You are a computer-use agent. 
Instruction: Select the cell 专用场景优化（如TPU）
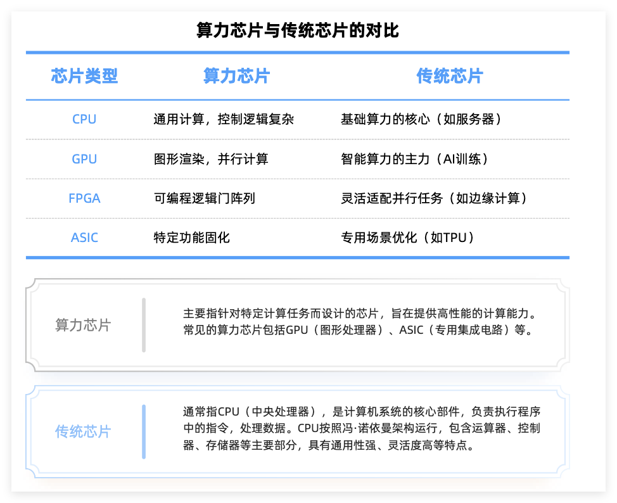point(408,238)
